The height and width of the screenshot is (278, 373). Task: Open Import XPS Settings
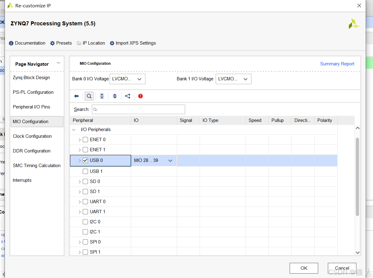[x=133, y=43]
